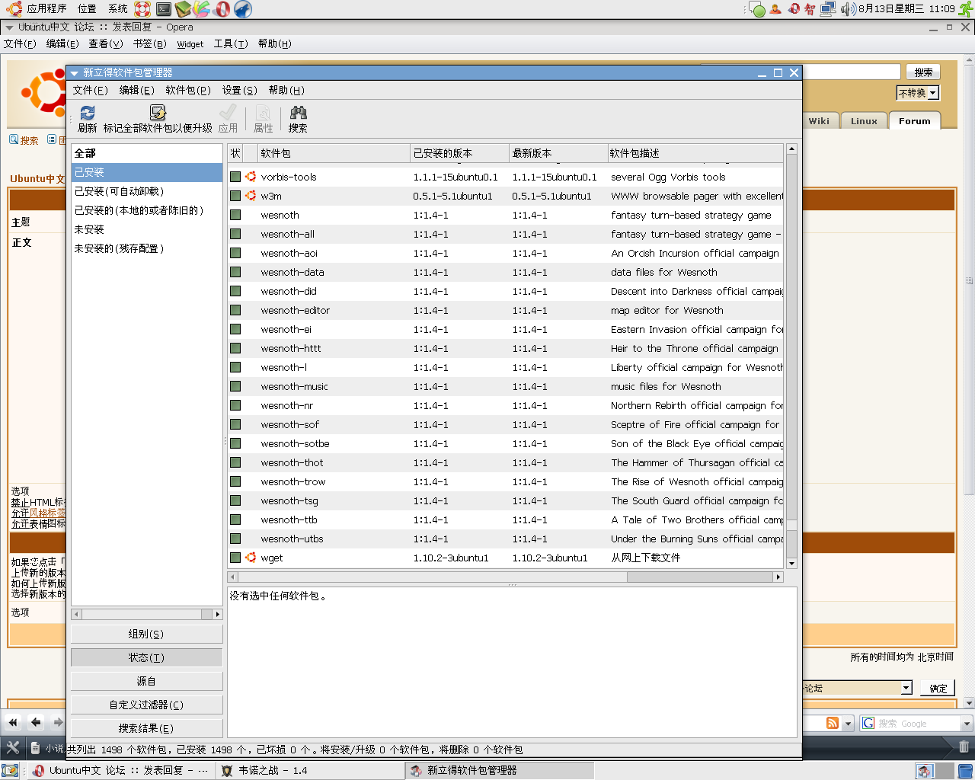Viewport: 975px width, 780px height.
Task: Sort by 软件包 column header
Action: coord(334,153)
